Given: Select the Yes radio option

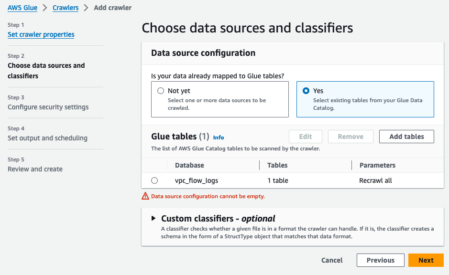Looking at the screenshot, I should (306, 91).
